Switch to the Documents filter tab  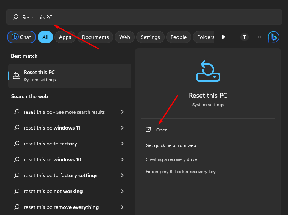pos(95,37)
